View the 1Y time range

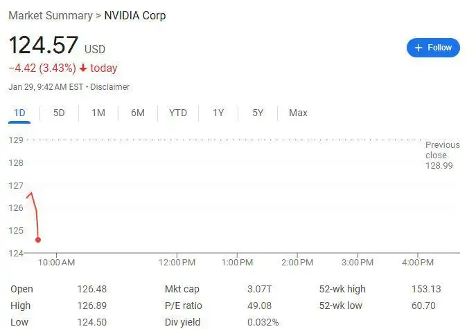tap(218, 113)
